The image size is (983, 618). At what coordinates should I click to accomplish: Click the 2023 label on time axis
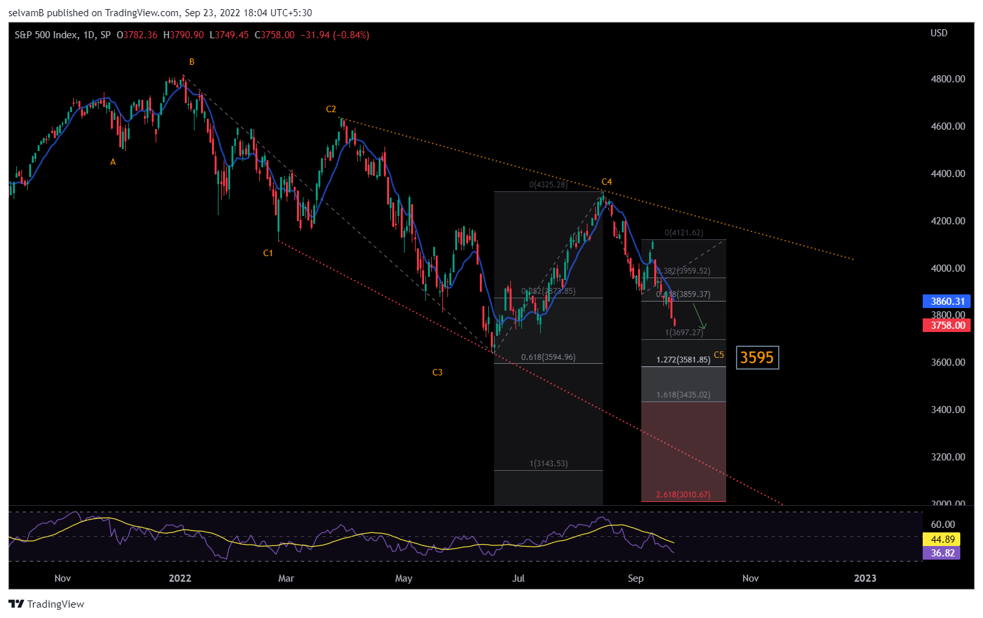865,578
